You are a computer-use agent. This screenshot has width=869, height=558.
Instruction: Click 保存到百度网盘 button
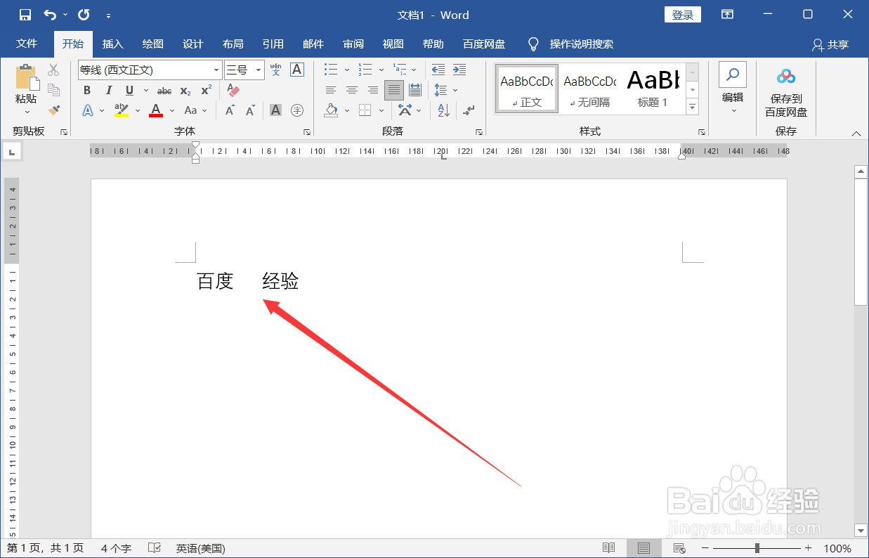[x=786, y=93]
